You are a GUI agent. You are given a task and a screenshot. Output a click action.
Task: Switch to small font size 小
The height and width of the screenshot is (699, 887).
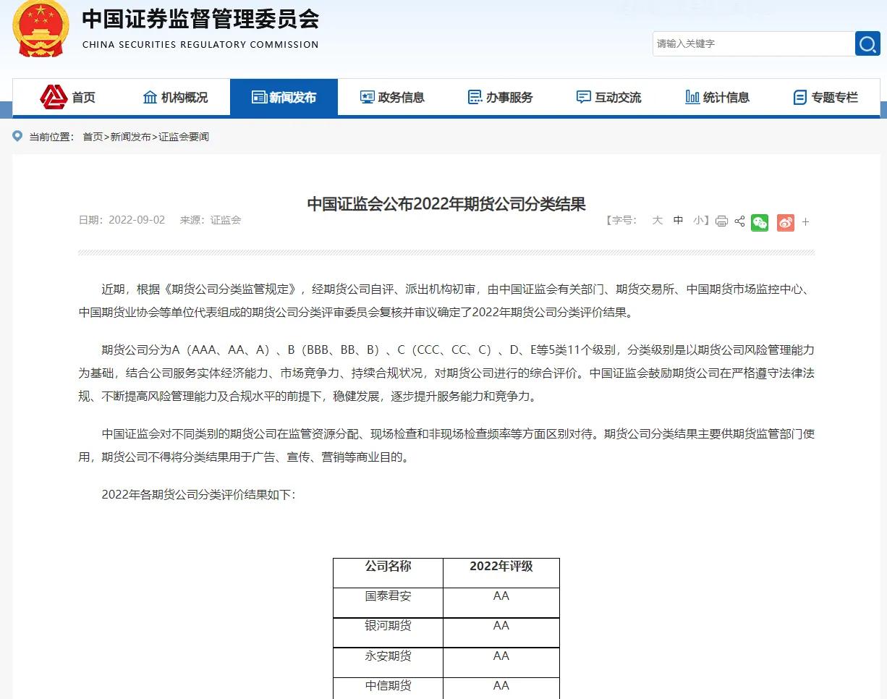pyautogui.click(x=697, y=221)
